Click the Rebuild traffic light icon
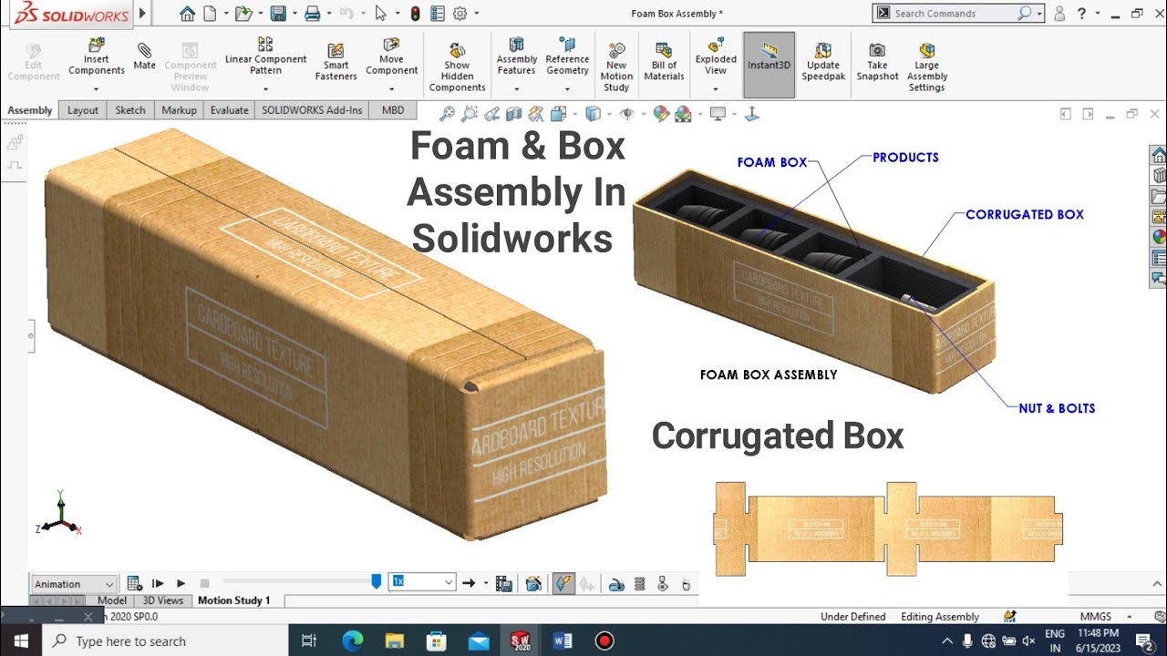The height and width of the screenshot is (656, 1167). click(x=416, y=14)
